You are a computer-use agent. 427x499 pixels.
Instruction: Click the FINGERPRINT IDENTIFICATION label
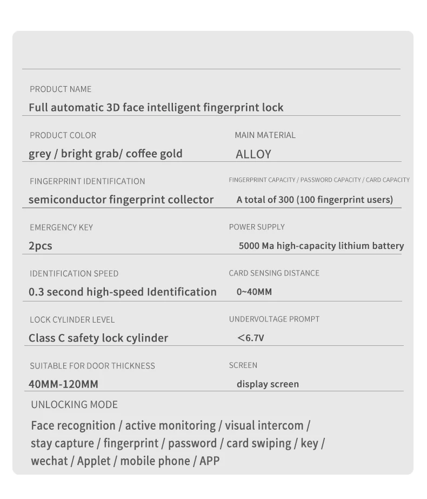[x=87, y=181]
